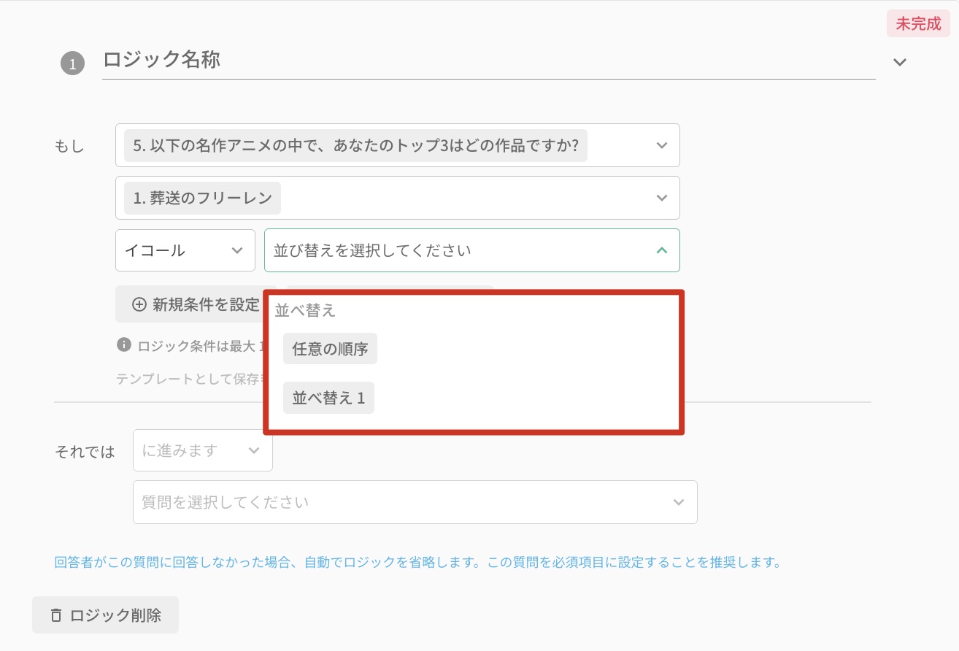This screenshot has width=959, height=651.
Task: Select 並べ替え 1 from the list
Action: coord(328,398)
